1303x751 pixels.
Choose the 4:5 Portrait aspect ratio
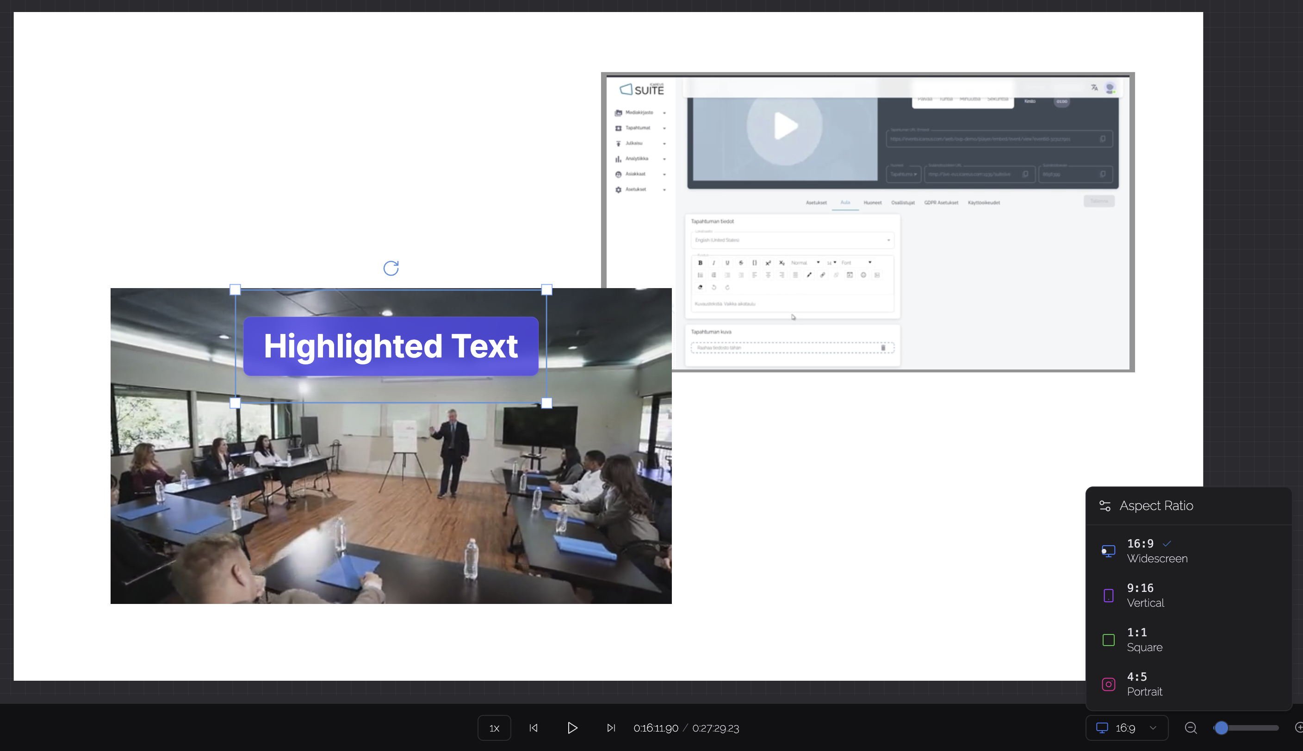pyautogui.click(x=1146, y=684)
